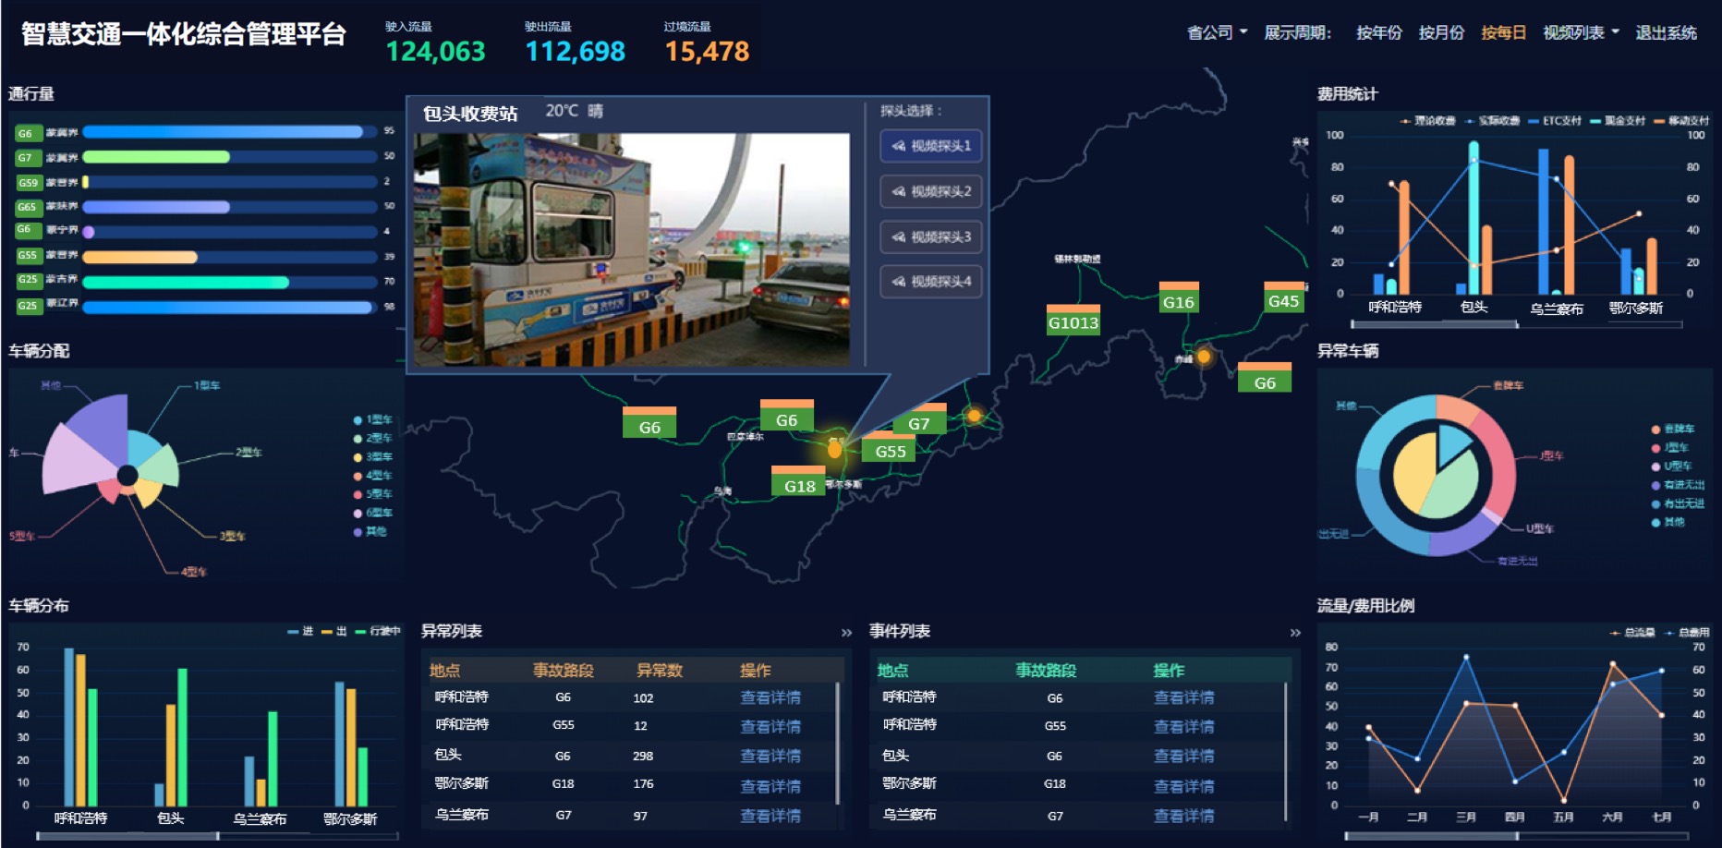1722x848 pixels.
Task: Expand the 视频列表 dropdown menu
Action: pyautogui.click(x=1581, y=33)
